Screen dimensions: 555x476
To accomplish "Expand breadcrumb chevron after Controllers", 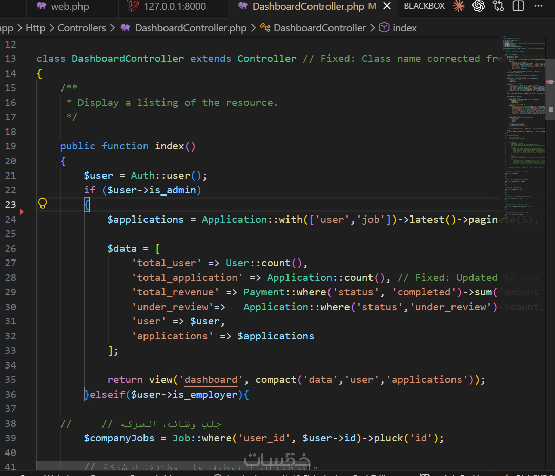I will click(x=113, y=28).
